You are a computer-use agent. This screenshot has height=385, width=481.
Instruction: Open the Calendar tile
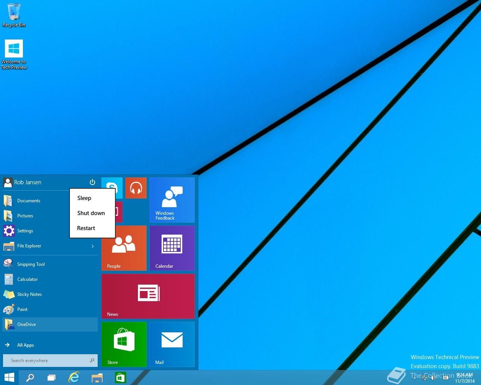point(172,248)
